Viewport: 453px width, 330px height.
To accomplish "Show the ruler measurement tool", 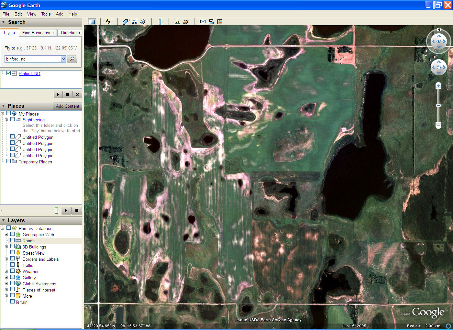I will click(x=160, y=22).
